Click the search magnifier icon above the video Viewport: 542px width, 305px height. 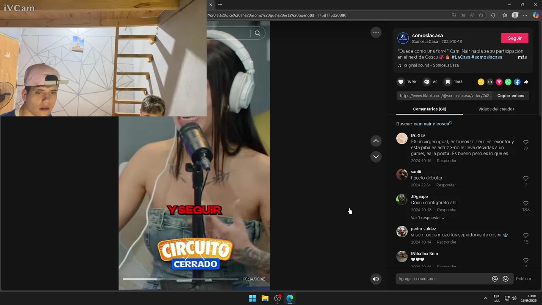[257, 33]
